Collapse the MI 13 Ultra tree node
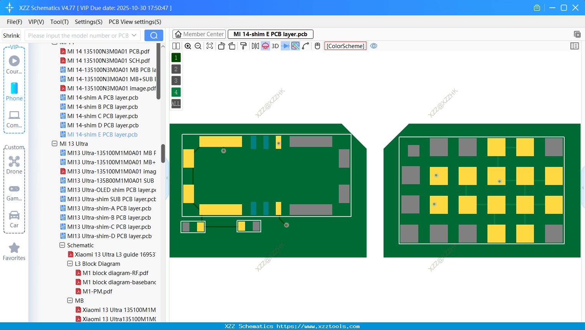Screen dimensions: 585x330 pos(54,143)
